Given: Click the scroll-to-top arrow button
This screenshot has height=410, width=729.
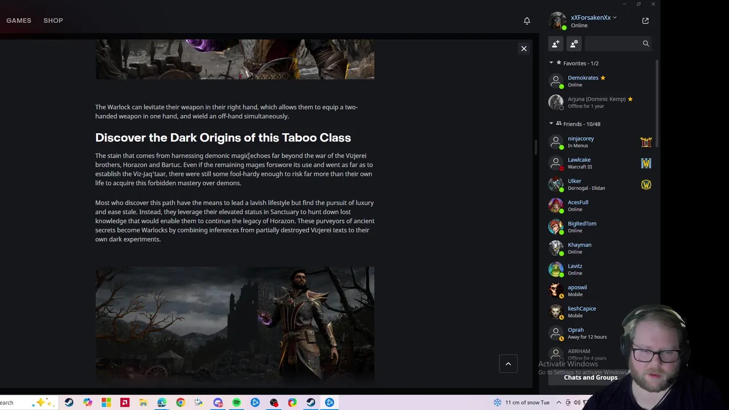Looking at the screenshot, I should pos(509,364).
